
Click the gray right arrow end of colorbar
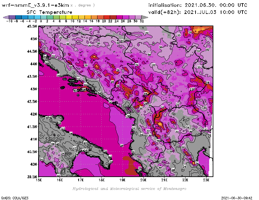tap(145, 17)
